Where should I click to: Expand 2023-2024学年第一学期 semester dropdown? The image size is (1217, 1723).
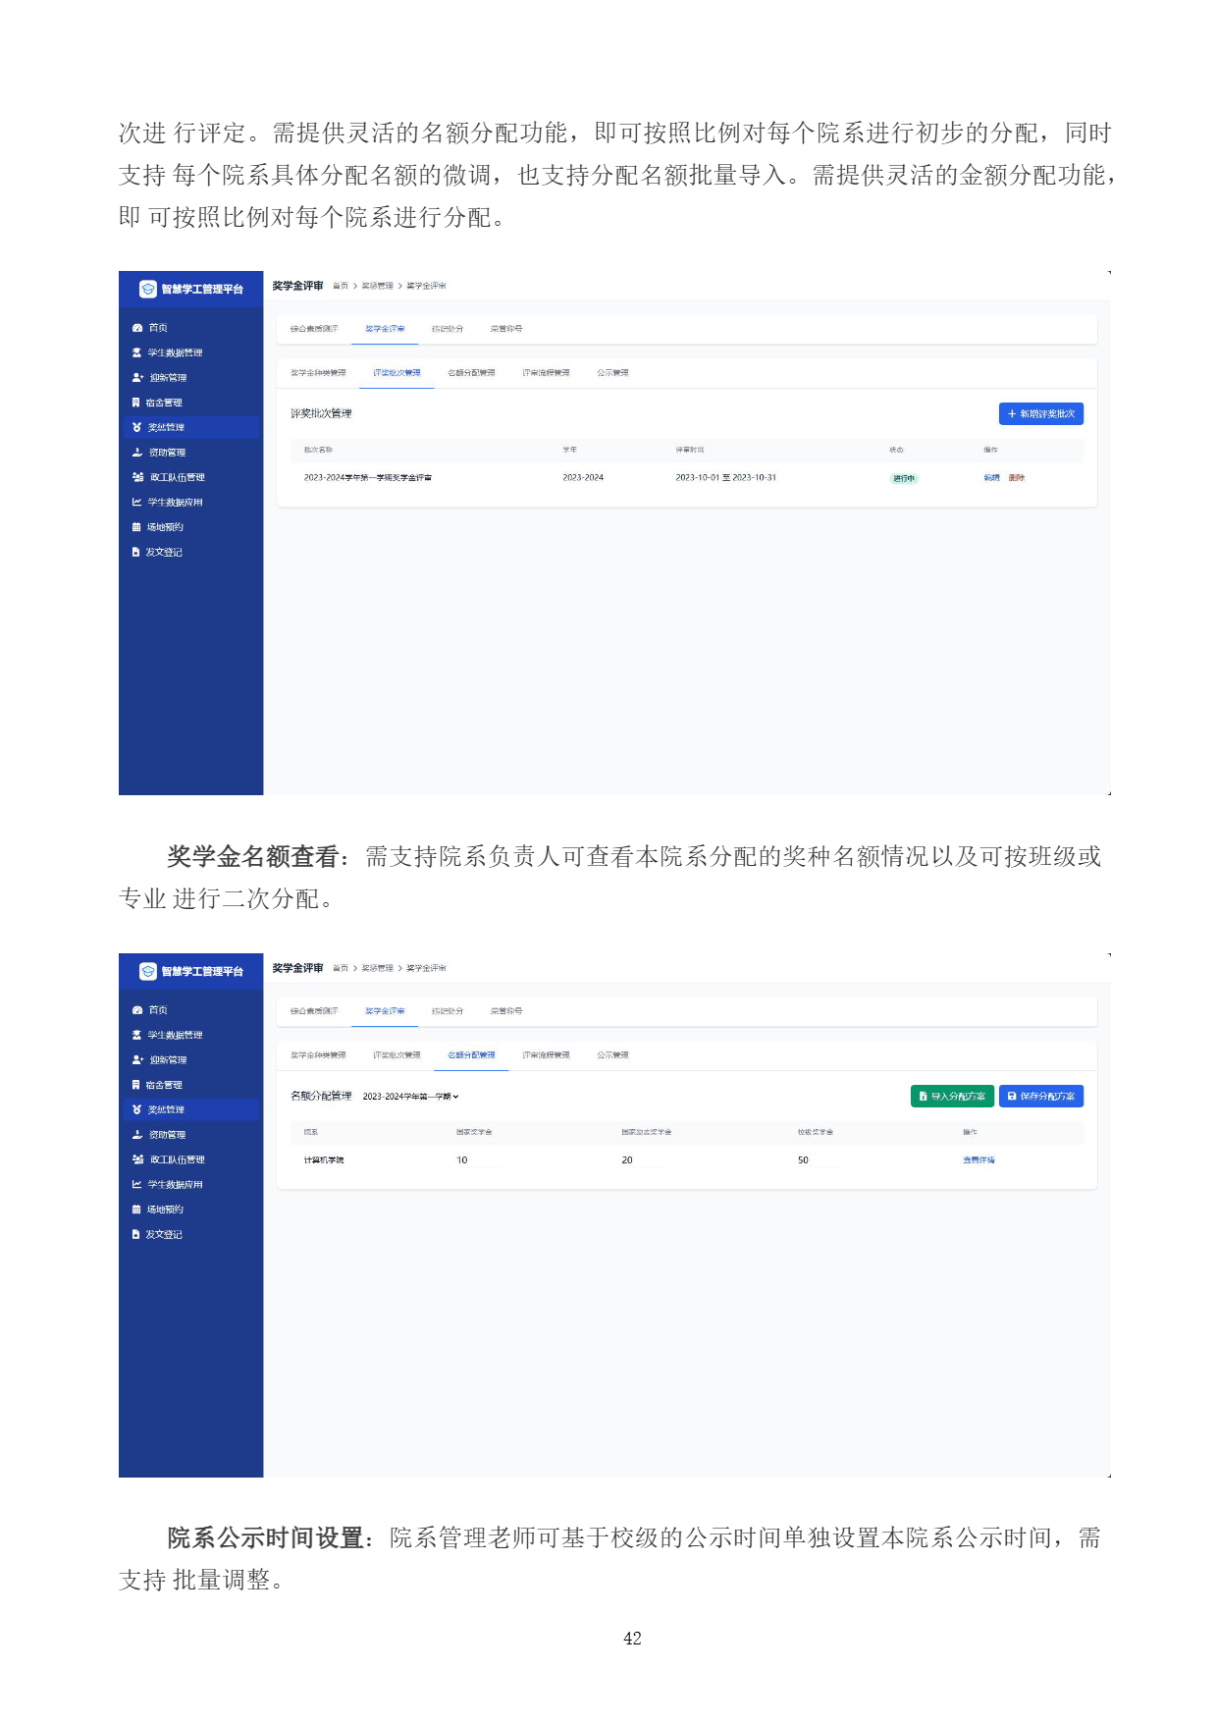tap(410, 1097)
